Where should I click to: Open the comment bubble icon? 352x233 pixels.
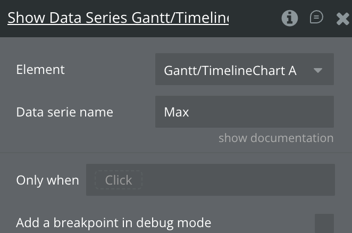click(317, 18)
